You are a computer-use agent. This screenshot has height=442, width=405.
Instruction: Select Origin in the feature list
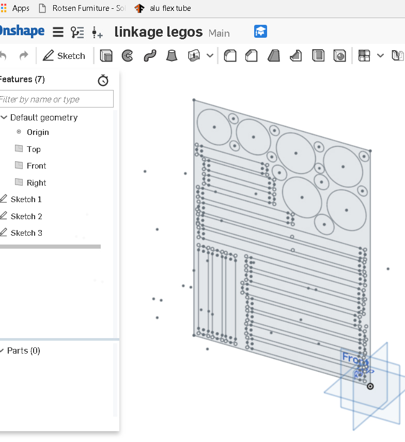pyautogui.click(x=38, y=132)
